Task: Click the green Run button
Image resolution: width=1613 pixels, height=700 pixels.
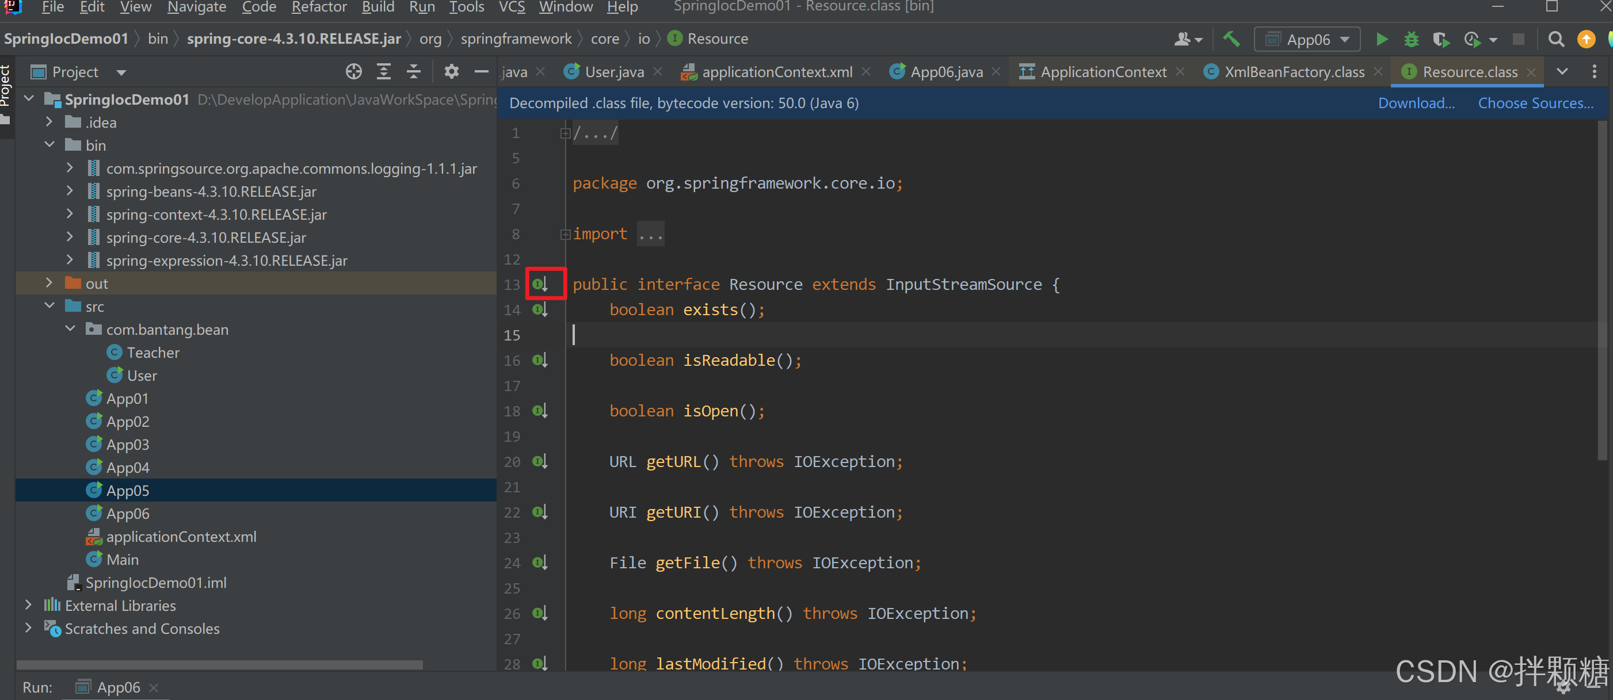Action: coord(1381,40)
